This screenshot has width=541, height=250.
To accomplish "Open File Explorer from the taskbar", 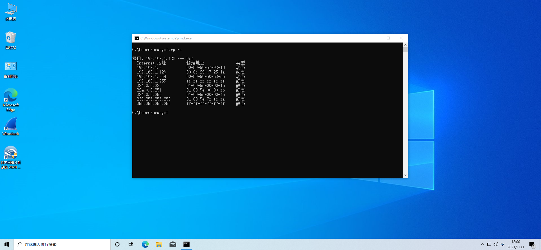I will (x=159, y=244).
